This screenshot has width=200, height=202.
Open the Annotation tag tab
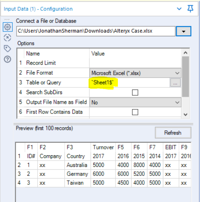7,49
